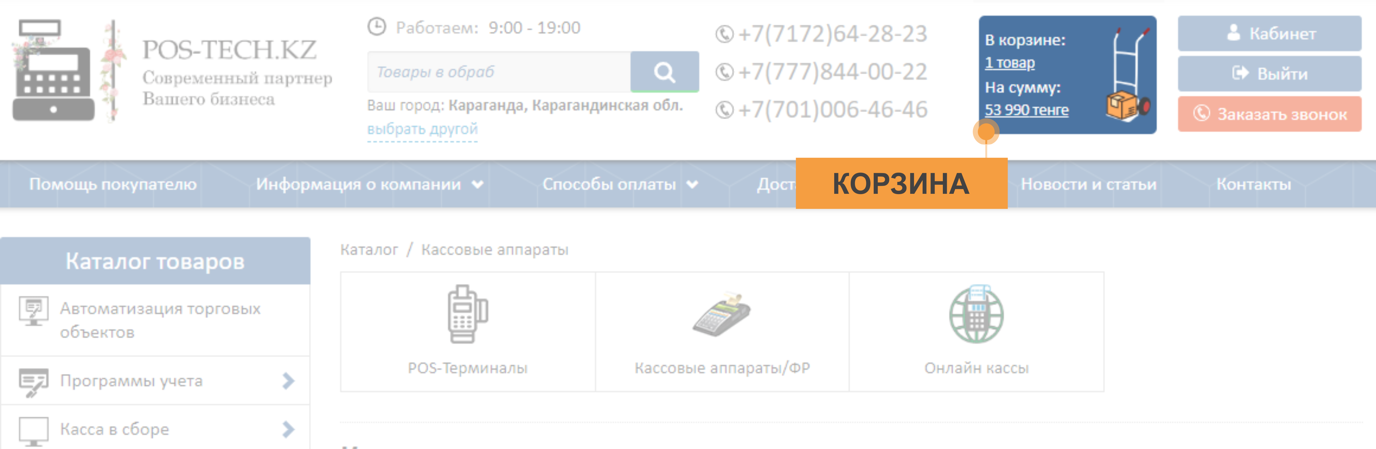Click the Заказать звонок button

click(x=1269, y=114)
